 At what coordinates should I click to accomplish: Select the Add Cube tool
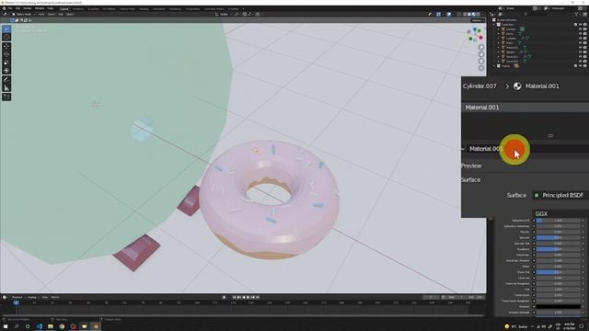(x=6, y=97)
